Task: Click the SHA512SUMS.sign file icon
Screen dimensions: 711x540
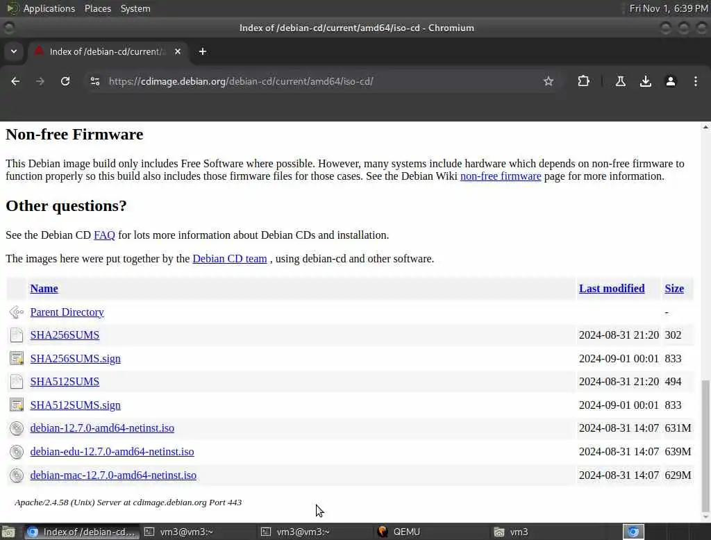Action: point(17,405)
